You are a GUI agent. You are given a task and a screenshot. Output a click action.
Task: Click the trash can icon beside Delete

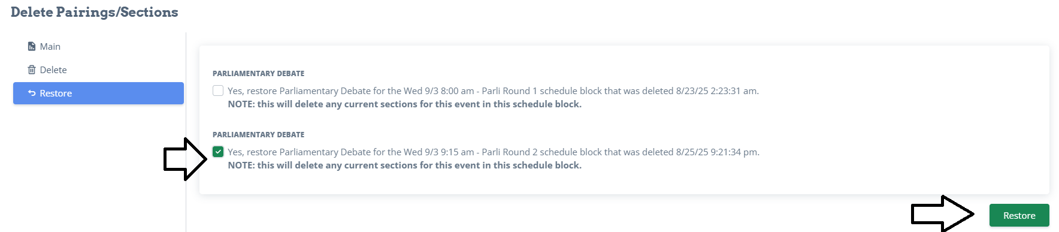tap(32, 70)
